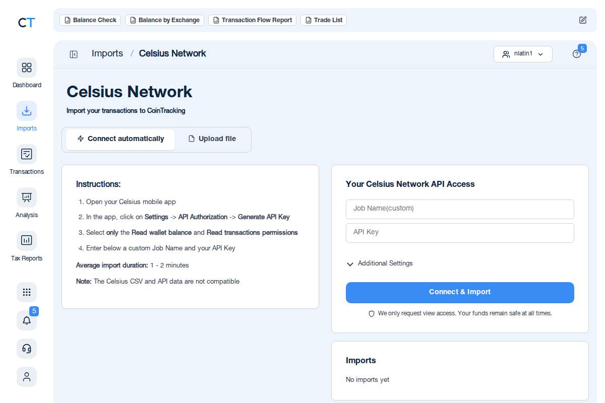Click the Celsius Network page heading
Image resolution: width=605 pixels, height=403 pixels.
(x=129, y=92)
